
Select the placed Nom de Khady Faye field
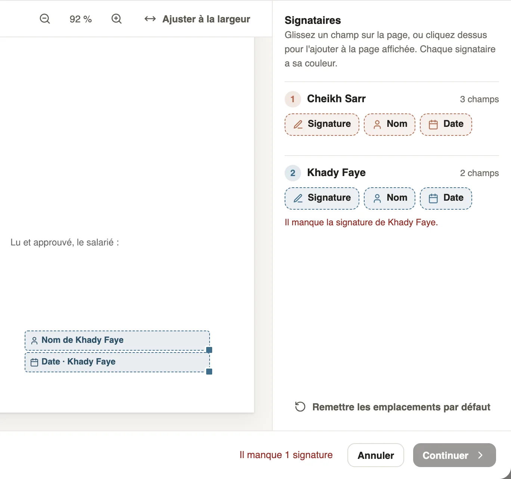tap(117, 340)
